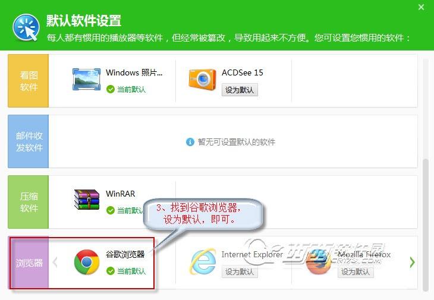The height and width of the screenshot is (300, 434).
Task: Click green checkmark under Windows 照片
Action: tap(111, 89)
